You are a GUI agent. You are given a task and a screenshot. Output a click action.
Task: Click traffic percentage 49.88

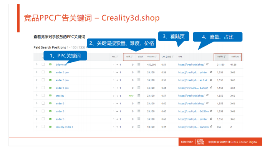coord(234,65)
